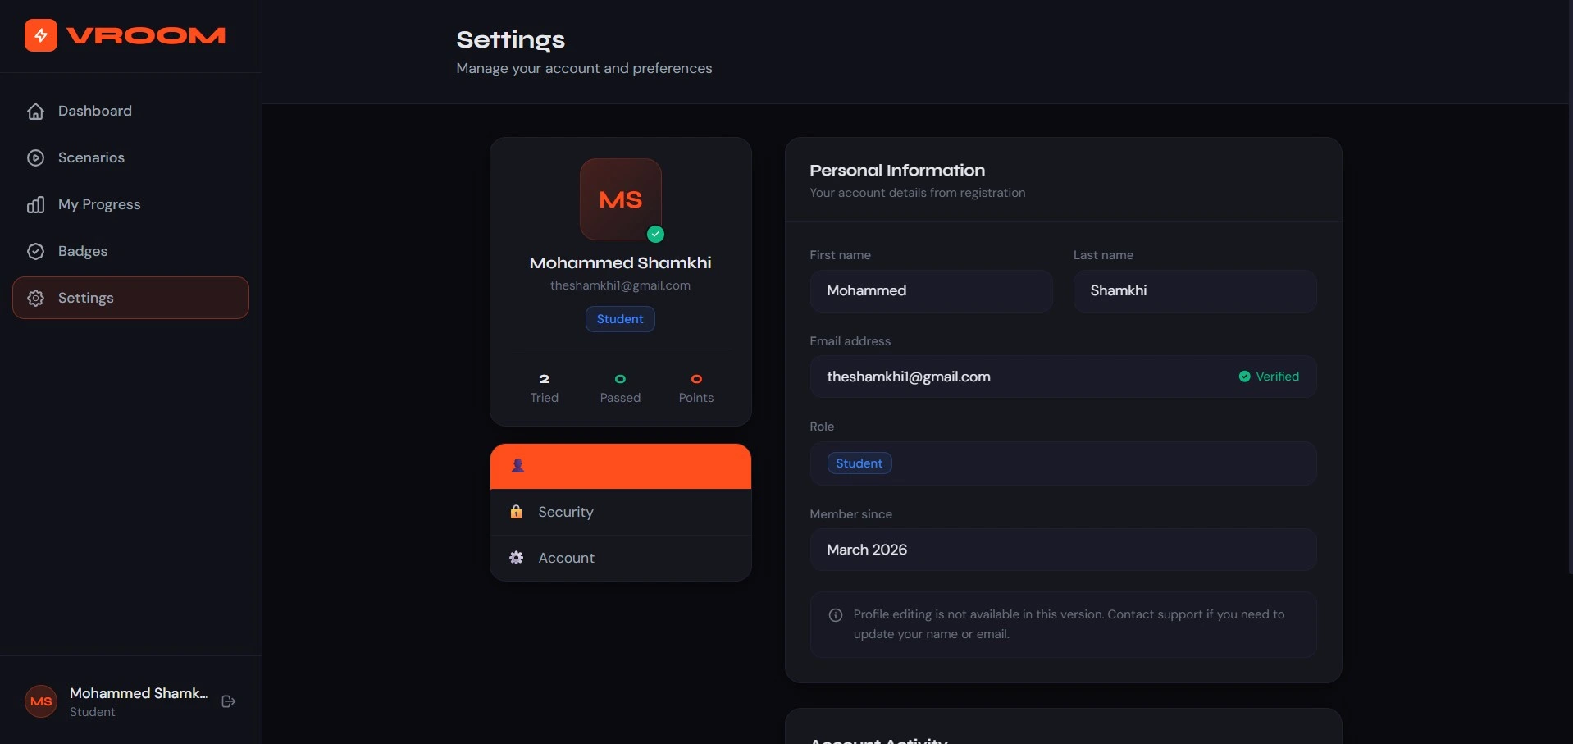Click the First name field containing Mohammed

931,291
